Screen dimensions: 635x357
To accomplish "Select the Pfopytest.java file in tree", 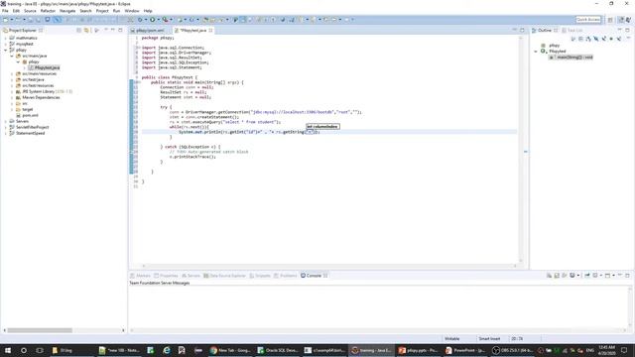I will pyautogui.click(x=44, y=67).
